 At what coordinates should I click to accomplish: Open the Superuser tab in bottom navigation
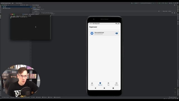tap(100, 84)
